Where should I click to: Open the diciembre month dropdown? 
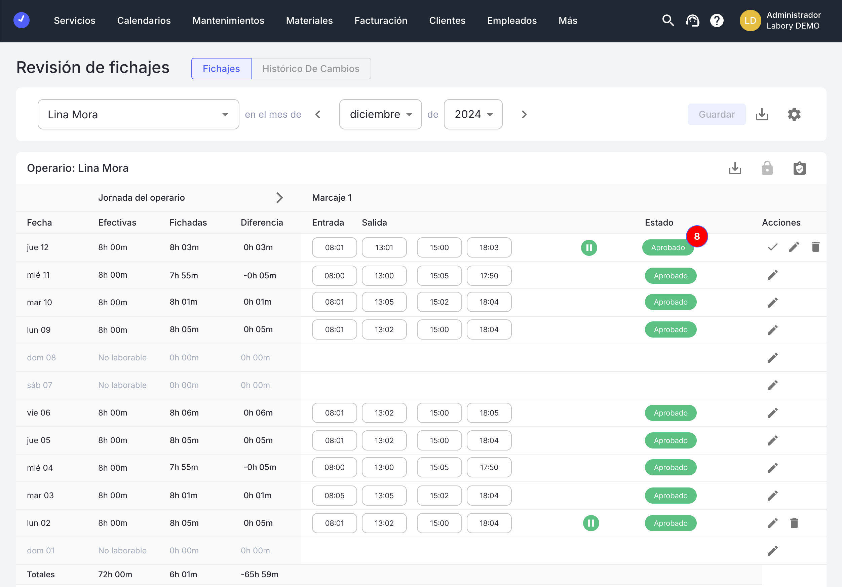pos(380,114)
